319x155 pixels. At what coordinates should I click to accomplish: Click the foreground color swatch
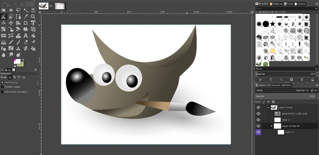(x=17, y=61)
